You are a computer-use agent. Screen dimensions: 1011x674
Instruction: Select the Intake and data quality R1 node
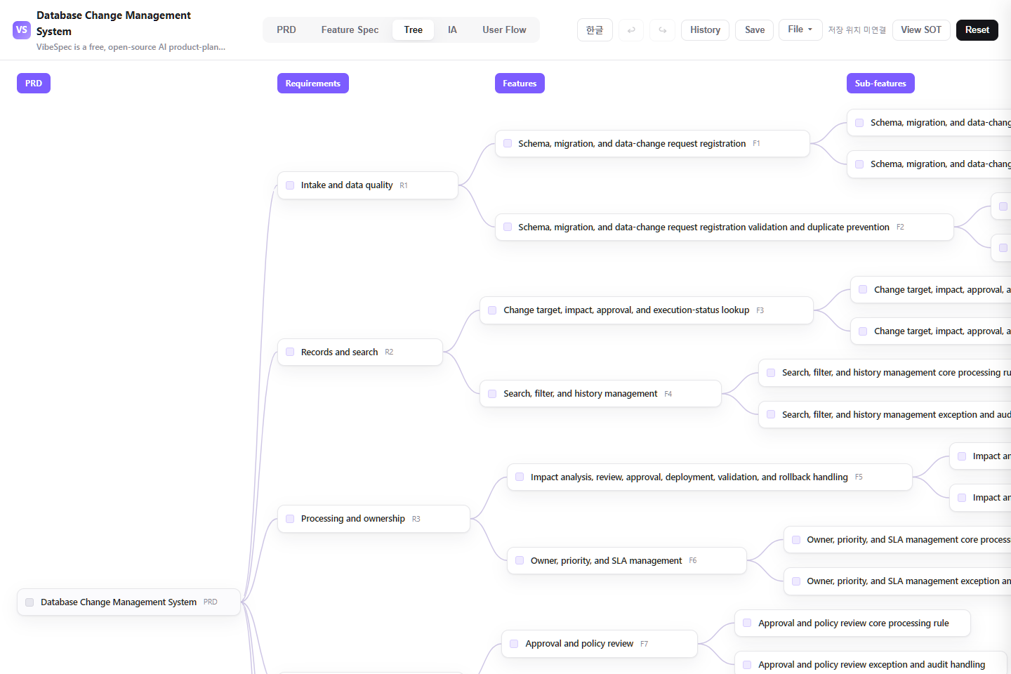368,185
